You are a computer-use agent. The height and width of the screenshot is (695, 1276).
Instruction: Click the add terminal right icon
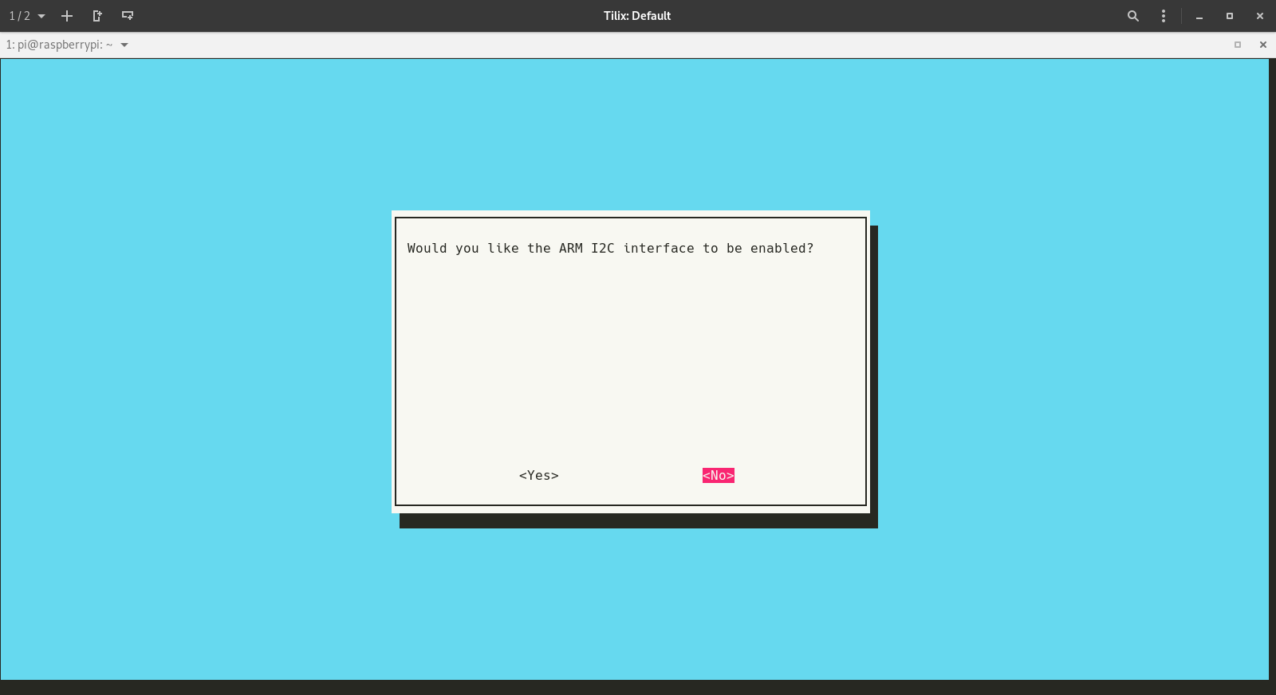pyautogui.click(x=97, y=16)
